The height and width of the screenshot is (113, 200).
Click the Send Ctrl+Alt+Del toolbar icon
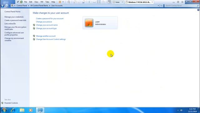pos(69,2)
